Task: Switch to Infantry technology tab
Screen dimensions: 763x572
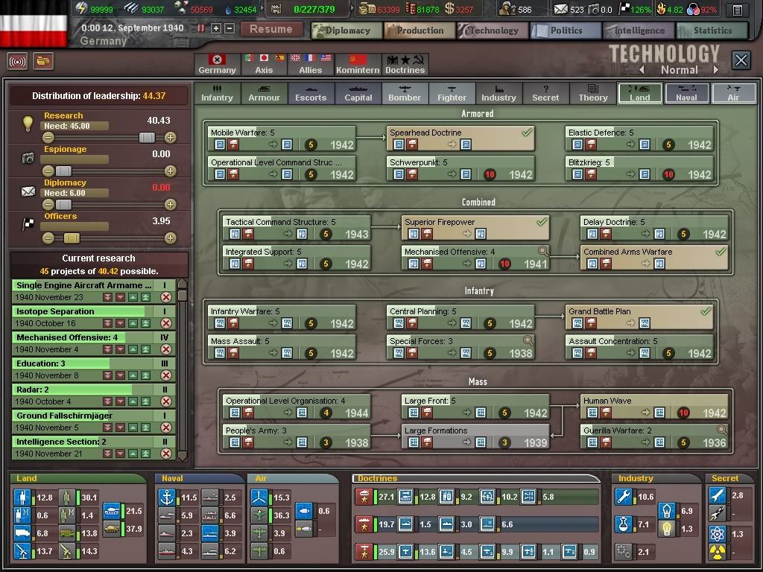Action: pyautogui.click(x=217, y=93)
